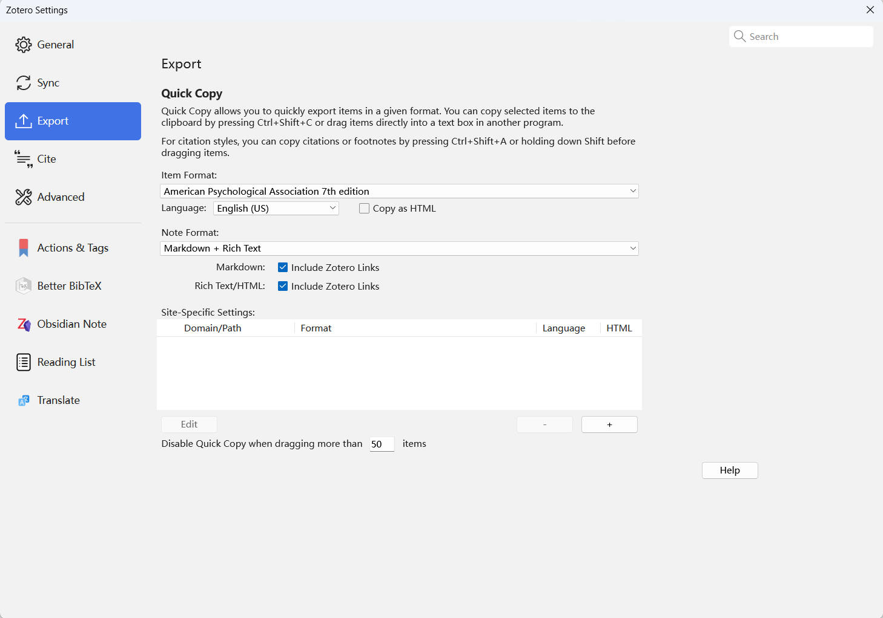The image size is (883, 618).
Task: Click the Edit site-specific setting button
Action: point(189,424)
